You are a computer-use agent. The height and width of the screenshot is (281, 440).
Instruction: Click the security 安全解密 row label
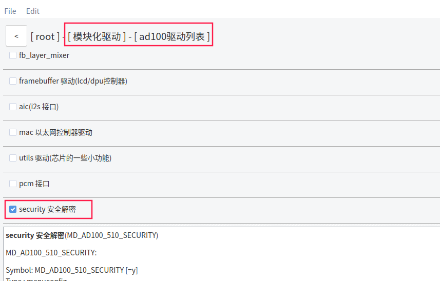click(47, 209)
